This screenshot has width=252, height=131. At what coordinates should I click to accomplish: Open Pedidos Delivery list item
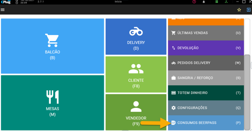(x=206, y=63)
